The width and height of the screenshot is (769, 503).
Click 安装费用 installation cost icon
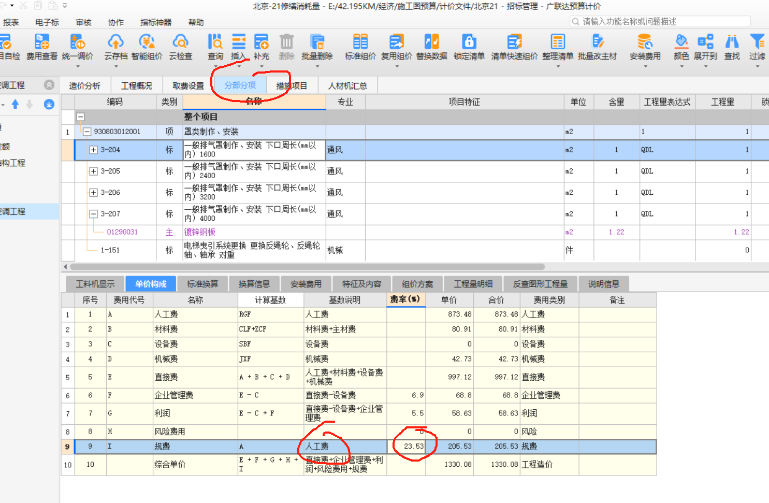coord(645,47)
